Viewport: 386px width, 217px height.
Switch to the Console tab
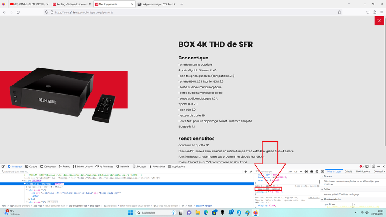31,166
